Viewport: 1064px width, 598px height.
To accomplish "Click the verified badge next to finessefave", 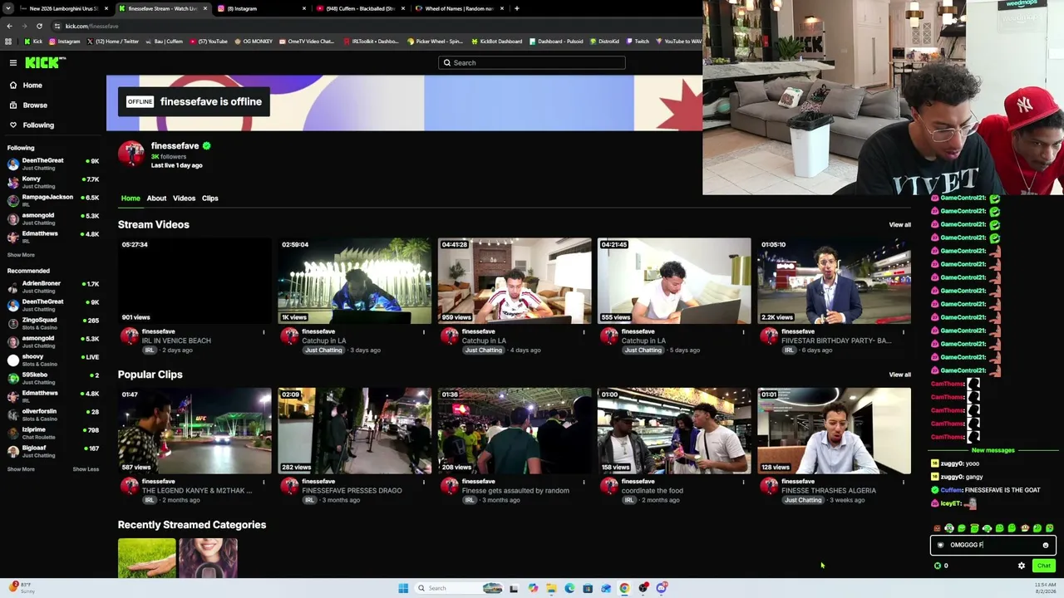I will 206,146.
